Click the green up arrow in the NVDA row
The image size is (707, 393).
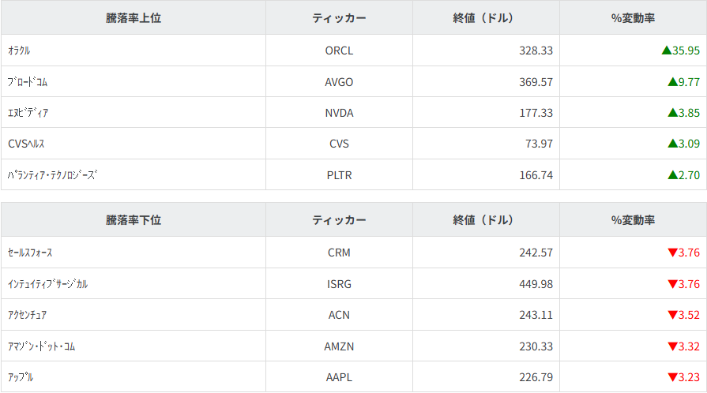click(x=673, y=113)
